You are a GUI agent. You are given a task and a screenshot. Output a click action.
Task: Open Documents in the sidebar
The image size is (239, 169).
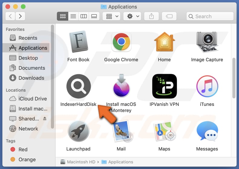click(x=26, y=68)
